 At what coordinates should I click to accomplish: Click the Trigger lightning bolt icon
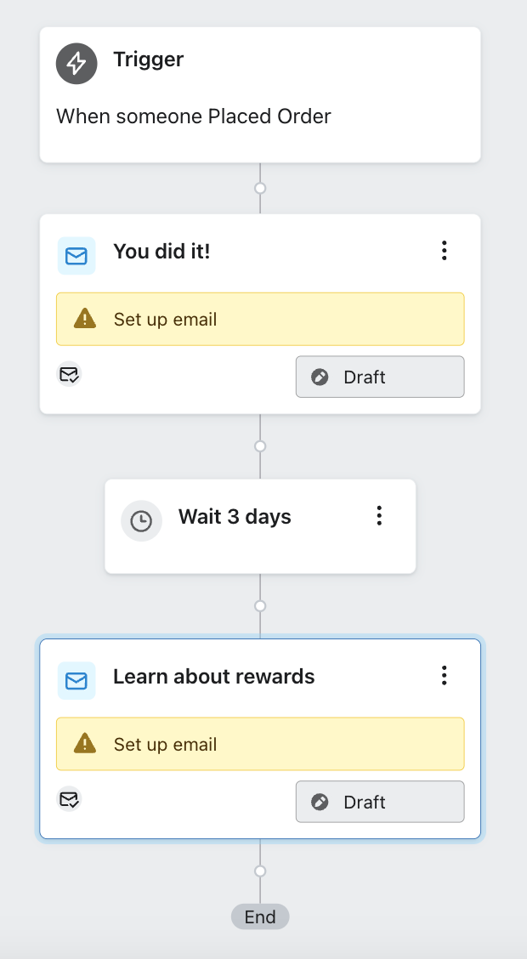point(76,62)
